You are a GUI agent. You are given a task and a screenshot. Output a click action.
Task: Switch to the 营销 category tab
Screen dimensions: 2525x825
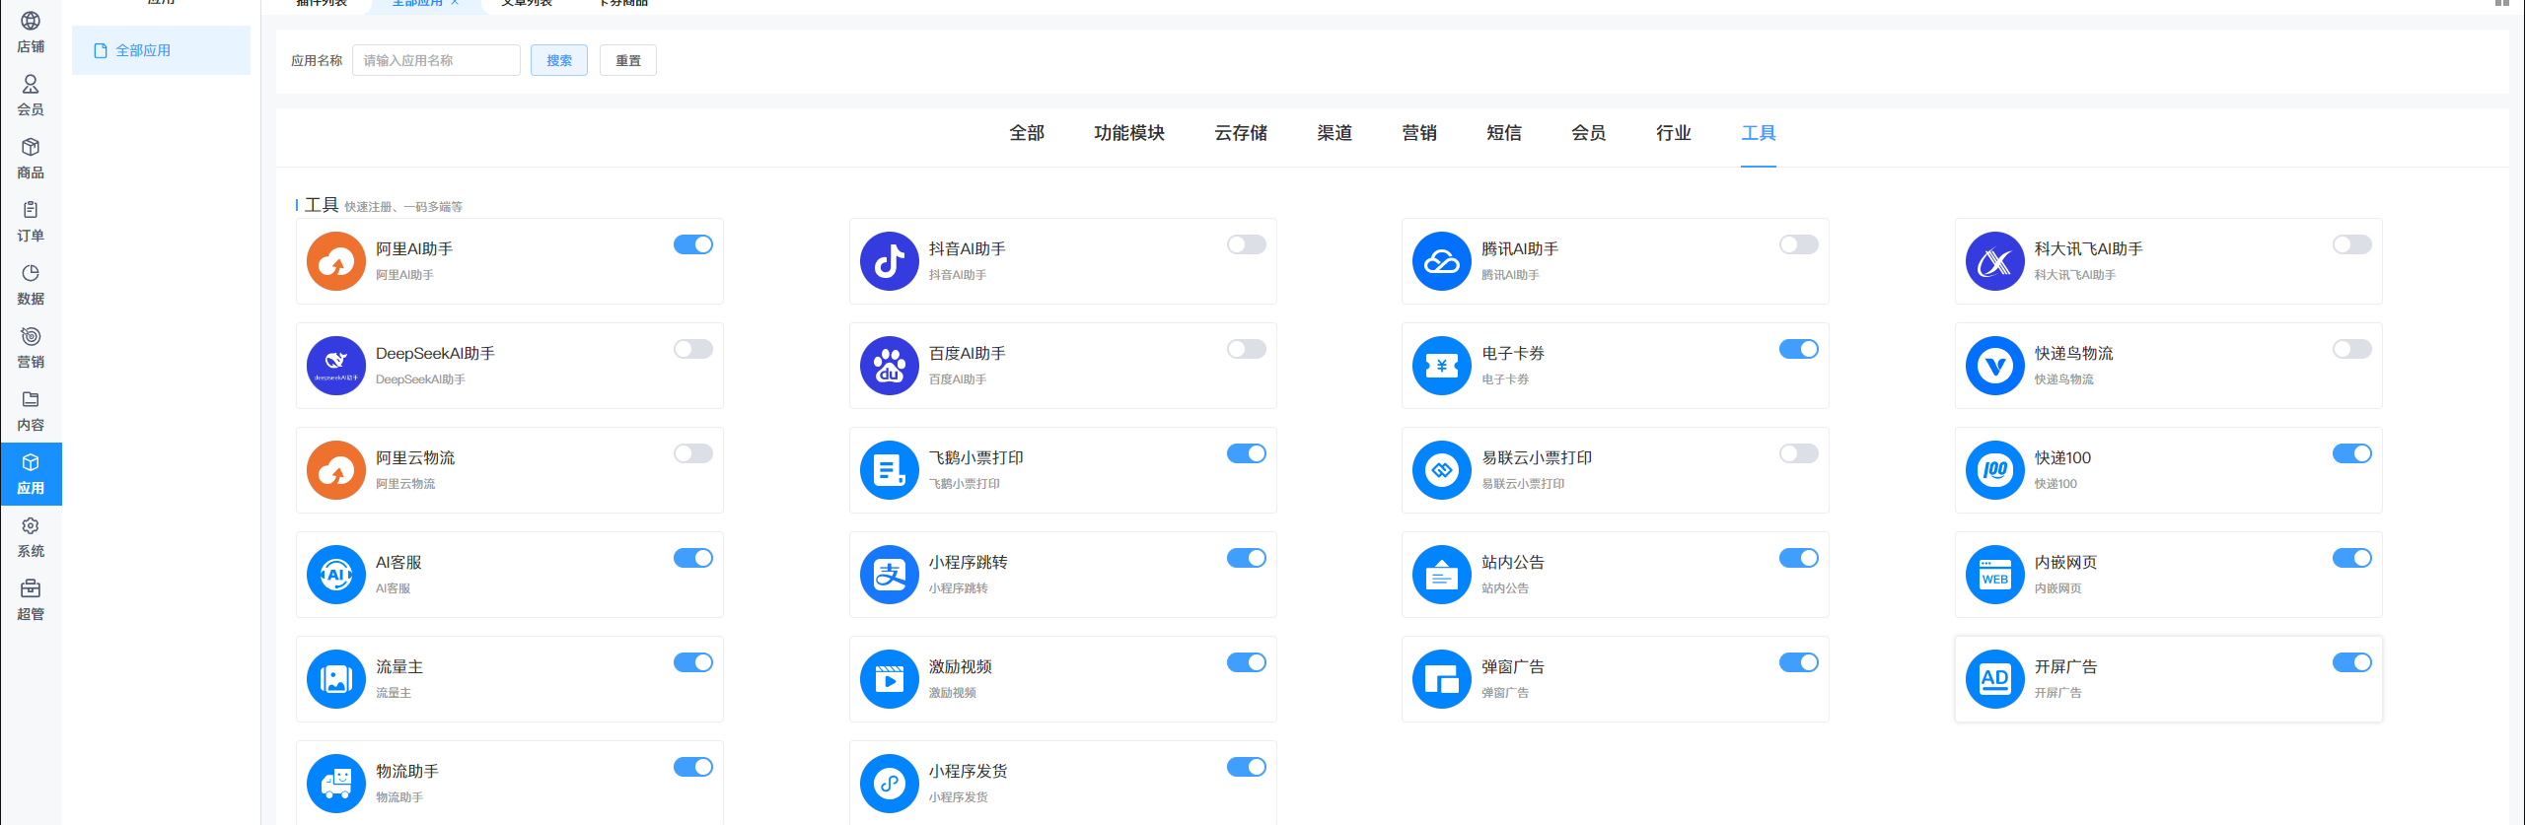(1419, 133)
